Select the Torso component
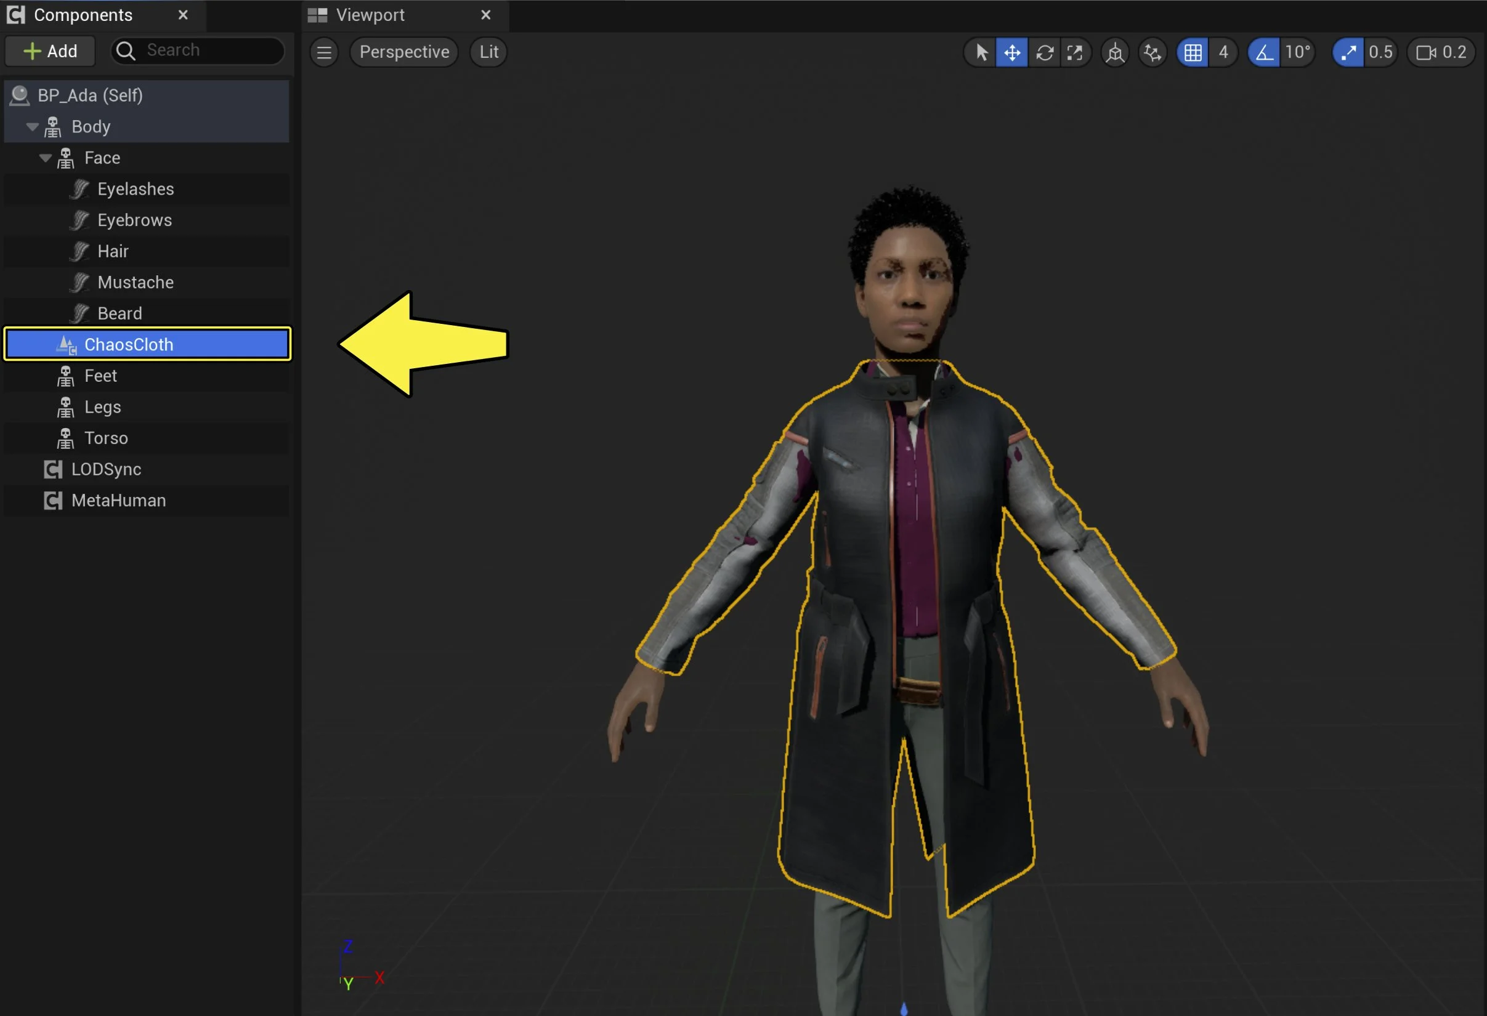This screenshot has width=1487, height=1016. point(147,438)
